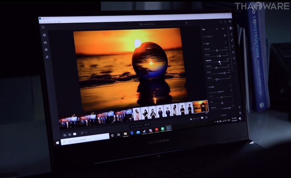Click the Share upload icon
This screenshot has width=291, height=178.
pyautogui.click(x=221, y=22)
